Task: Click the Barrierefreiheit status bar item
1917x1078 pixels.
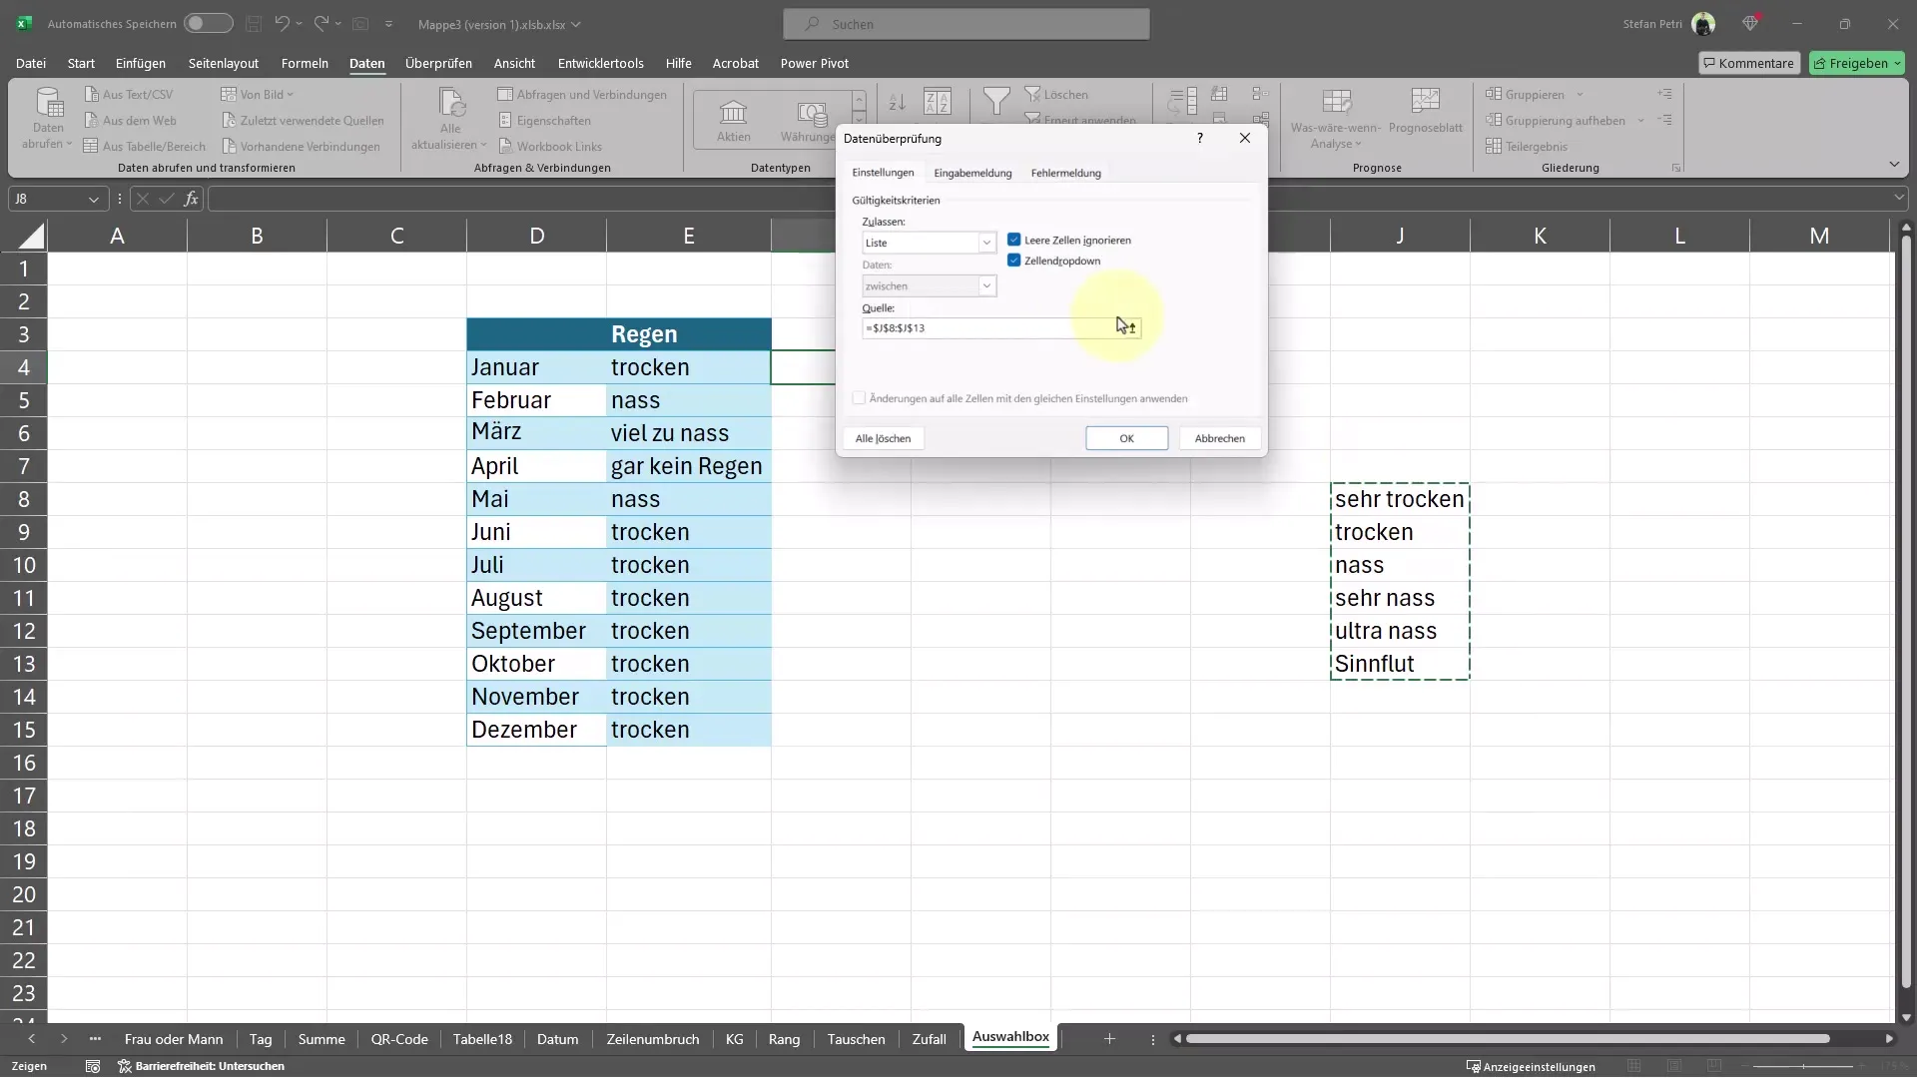Action: (x=201, y=1066)
